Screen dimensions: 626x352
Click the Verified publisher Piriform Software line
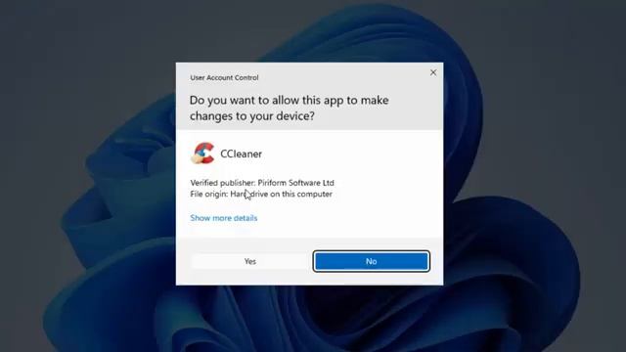[262, 183]
